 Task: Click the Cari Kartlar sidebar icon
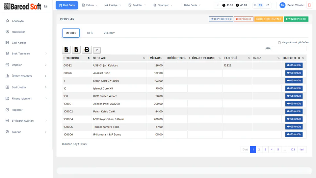(x=7, y=43)
